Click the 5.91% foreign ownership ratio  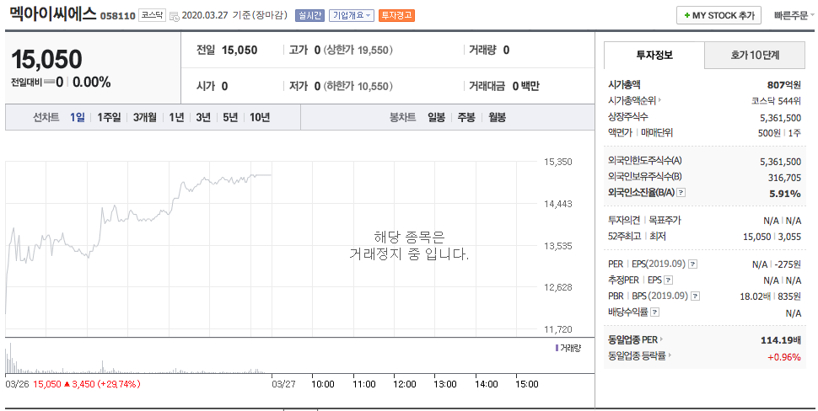785,194
